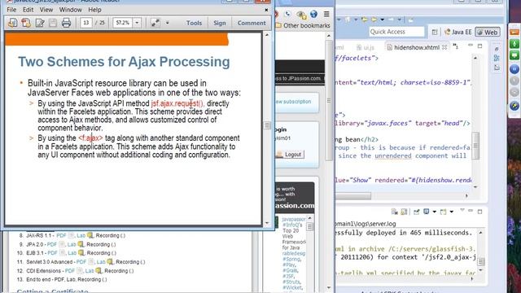Maximize the Eclipse console panel
This screenshot has height=293, width=521.
479,212
